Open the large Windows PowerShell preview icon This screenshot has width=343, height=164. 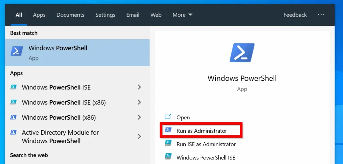pyautogui.click(x=242, y=53)
